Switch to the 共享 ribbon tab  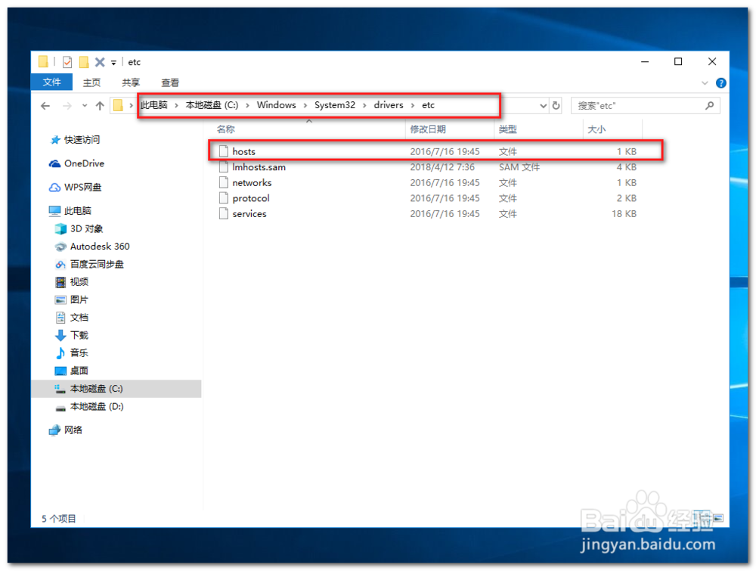pos(131,82)
